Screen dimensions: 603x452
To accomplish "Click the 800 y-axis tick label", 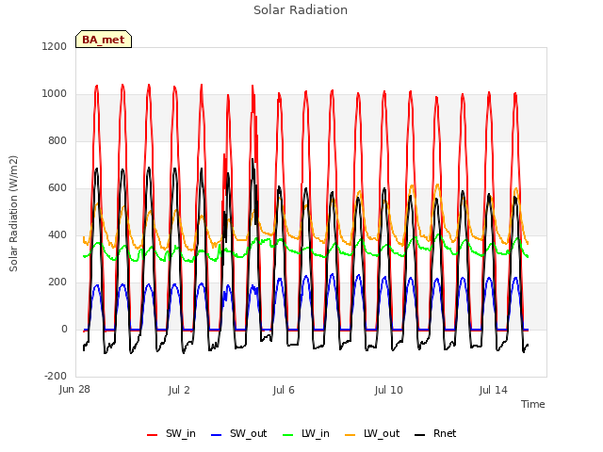I will click(57, 140).
